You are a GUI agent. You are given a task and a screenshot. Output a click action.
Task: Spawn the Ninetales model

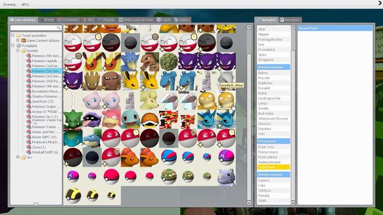(x=150, y=100)
